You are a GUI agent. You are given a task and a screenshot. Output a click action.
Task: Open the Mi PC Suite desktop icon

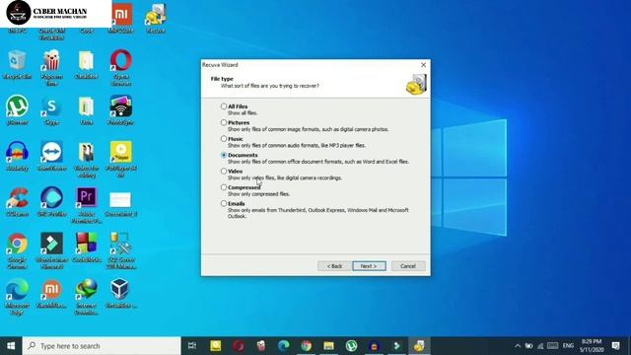click(121, 19)
